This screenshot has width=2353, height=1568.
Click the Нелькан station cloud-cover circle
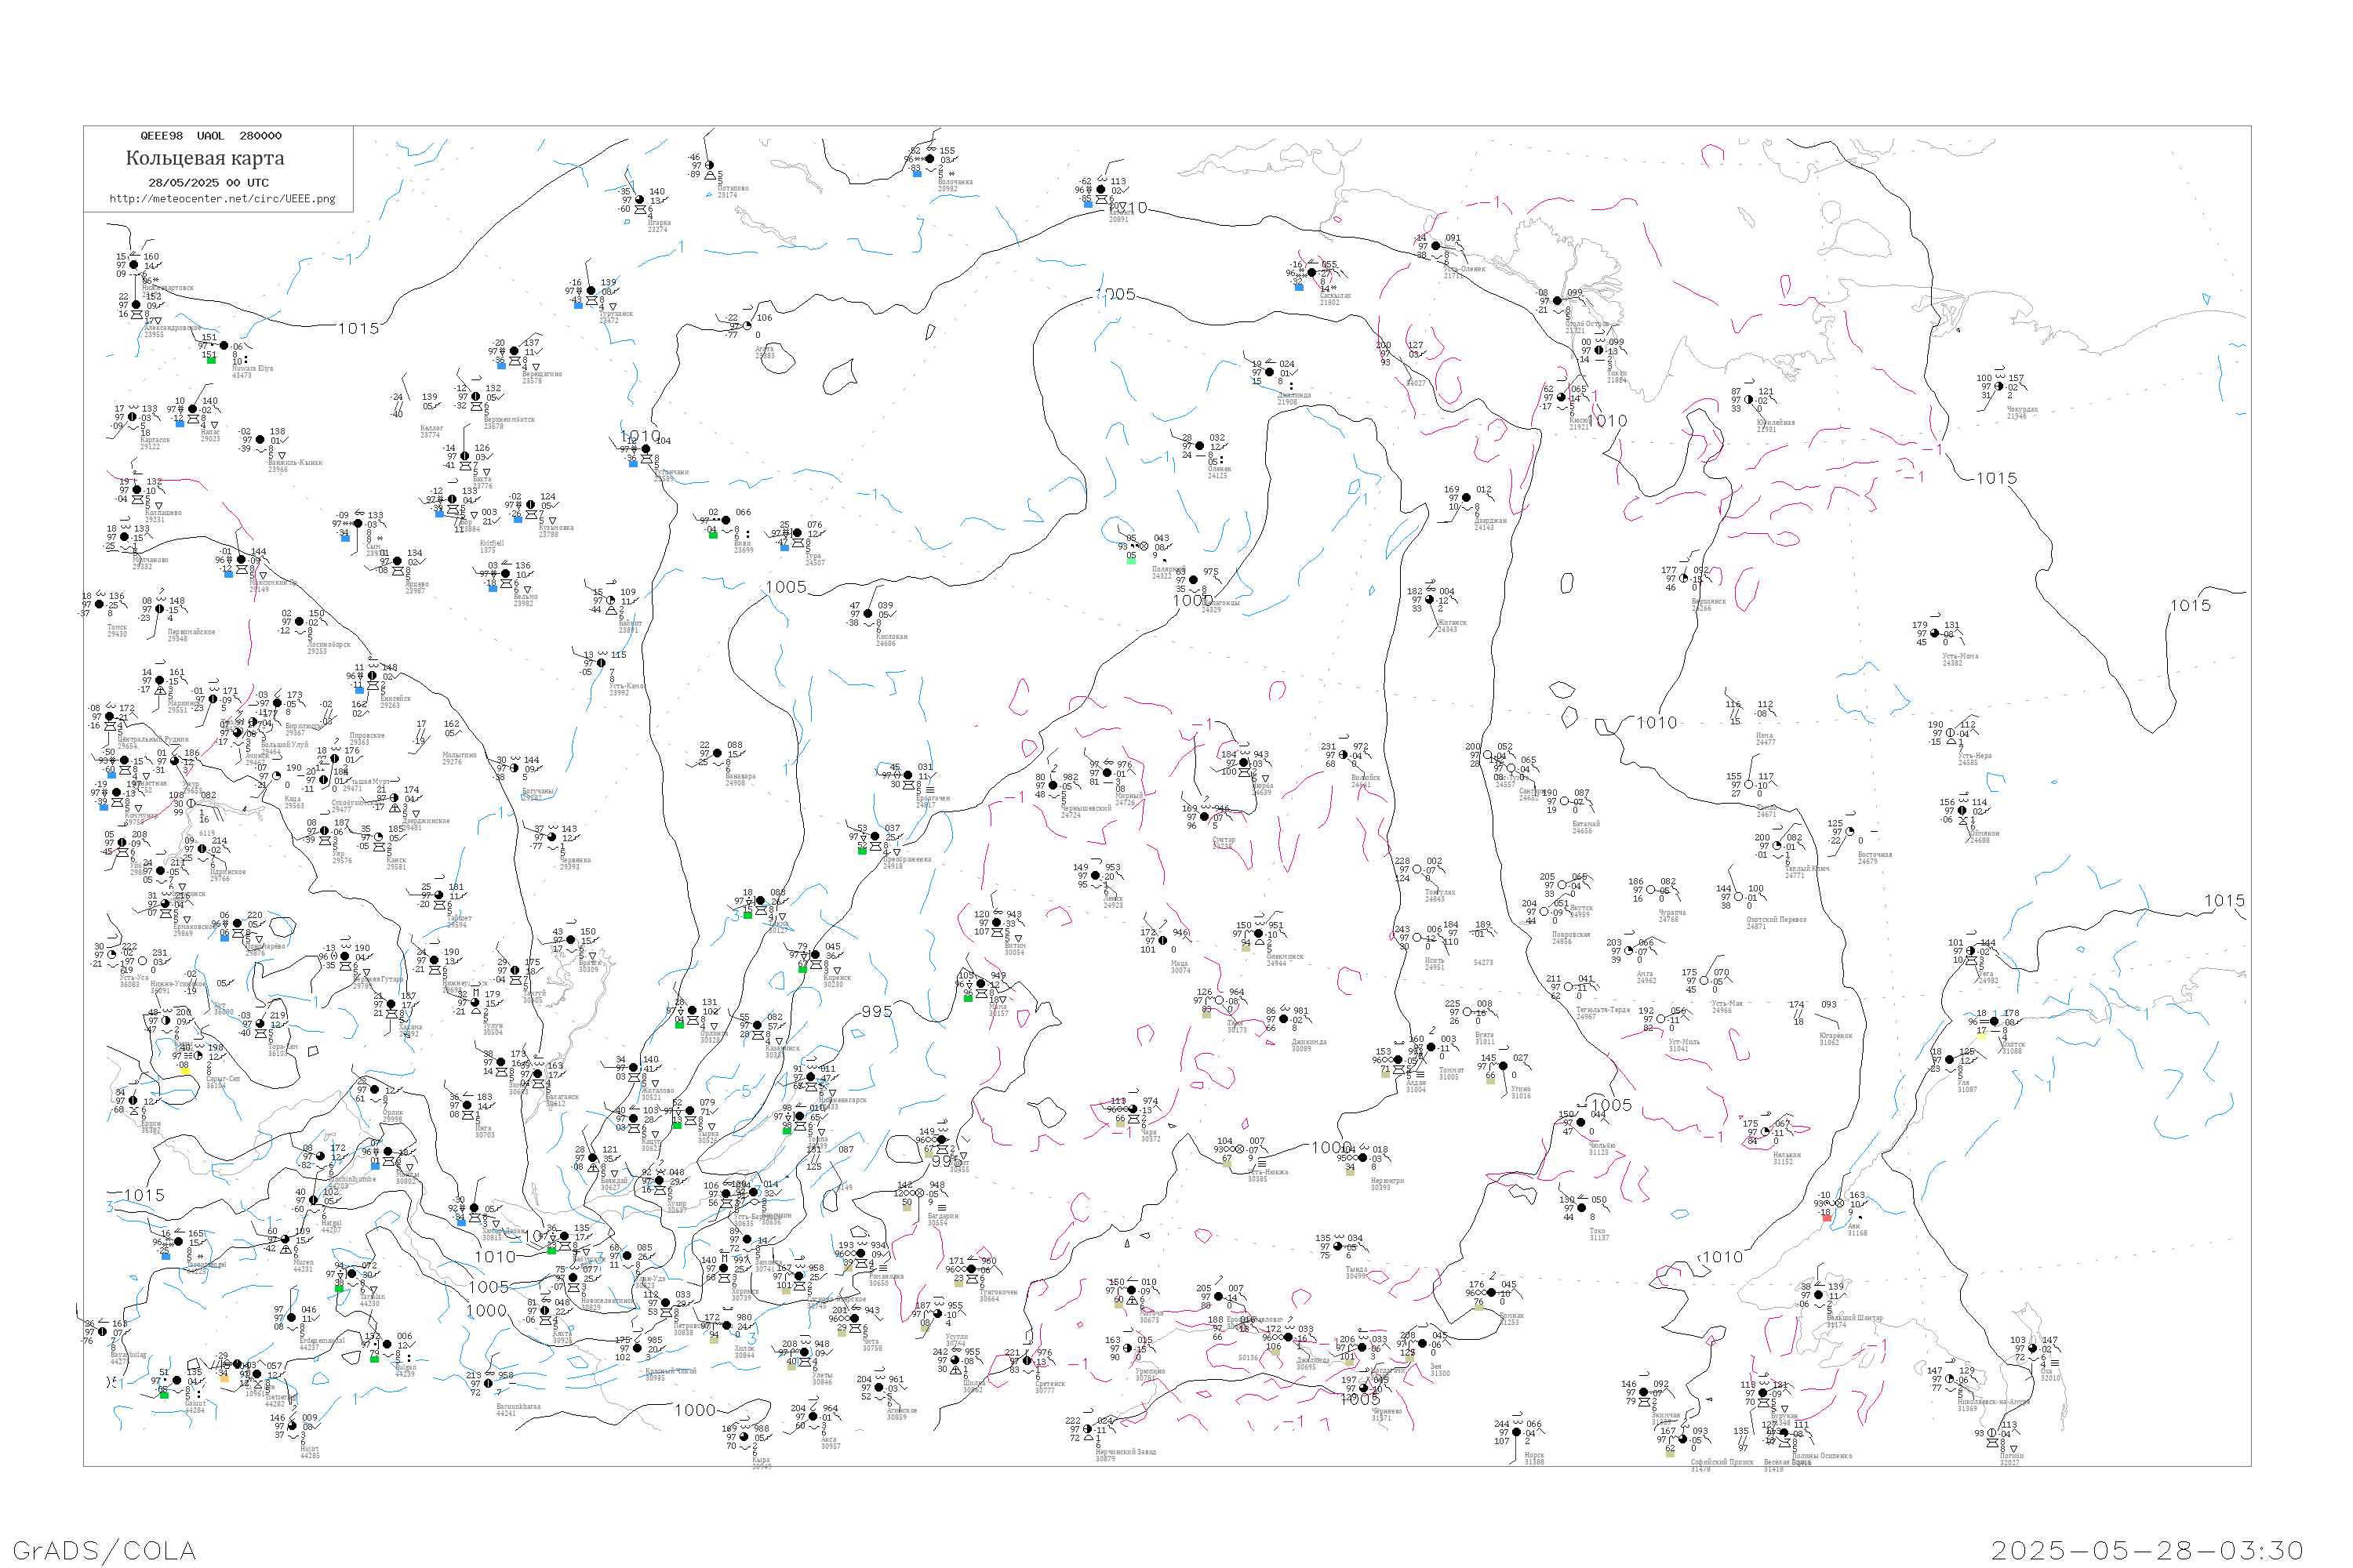[x=1765, y=1132]
